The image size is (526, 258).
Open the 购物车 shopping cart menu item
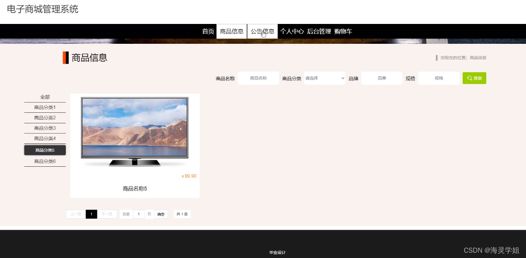coord(343,31)
